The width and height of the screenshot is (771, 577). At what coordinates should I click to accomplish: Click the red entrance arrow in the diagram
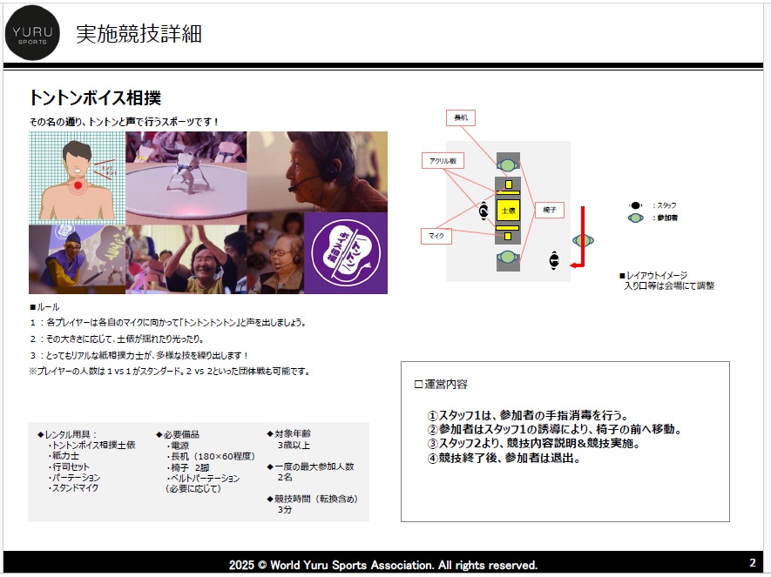tap(584, 236)
